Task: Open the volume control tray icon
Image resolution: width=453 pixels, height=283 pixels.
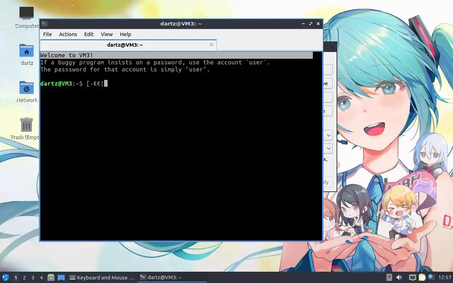Action: pos(399,277)
